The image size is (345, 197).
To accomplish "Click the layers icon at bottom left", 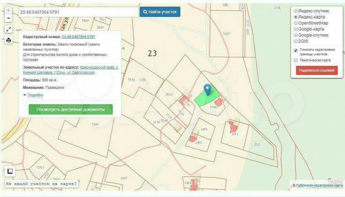I will [9, 171].
